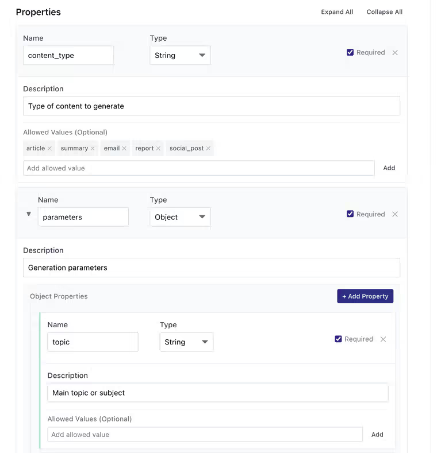
Task: Remove the 'social_post' allowed value tag
Action: click(x=208, y=148)
